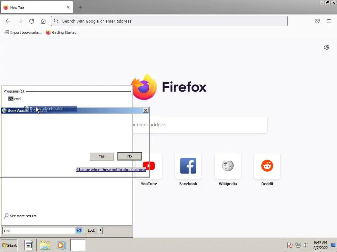Open the Firefox home page icon
337x252 pixels.
(43, 21)
